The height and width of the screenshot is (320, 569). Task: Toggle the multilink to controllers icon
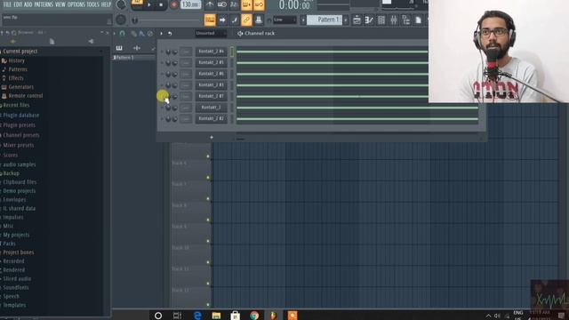click(246, 20)
